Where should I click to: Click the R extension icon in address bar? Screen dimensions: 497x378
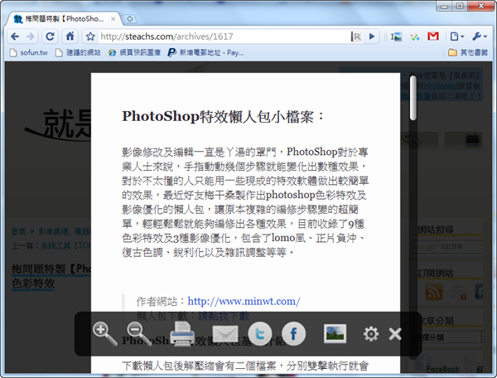tap(356, 36)
